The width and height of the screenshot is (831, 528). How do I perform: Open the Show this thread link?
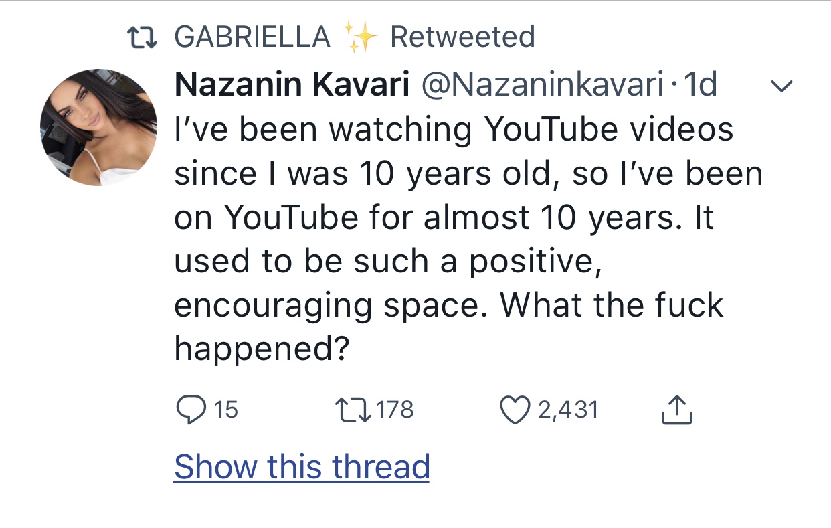point(302,466)
